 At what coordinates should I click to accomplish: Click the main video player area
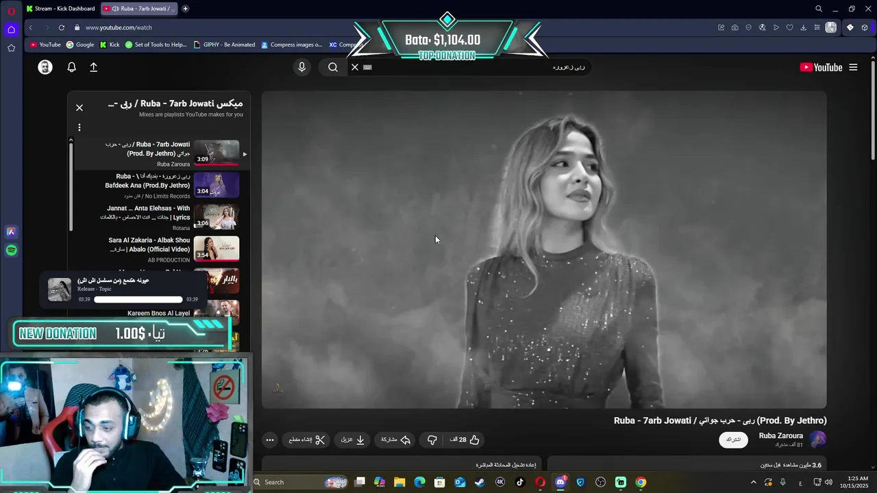coord(544,250)
